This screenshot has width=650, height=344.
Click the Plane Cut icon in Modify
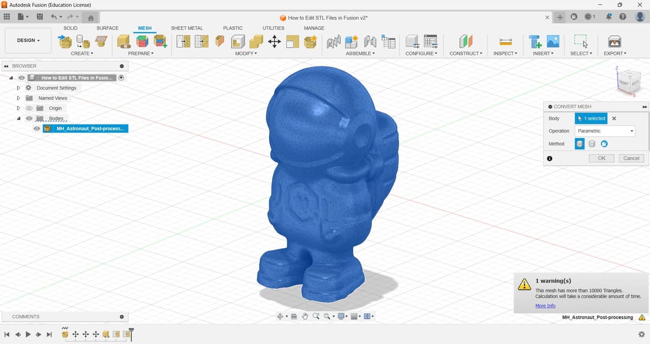click(x=220, y=41)
